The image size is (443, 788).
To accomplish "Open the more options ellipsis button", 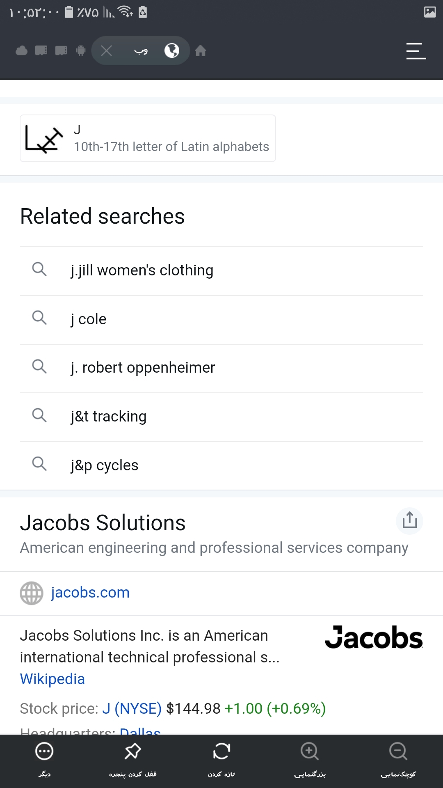I will point(44,752).
